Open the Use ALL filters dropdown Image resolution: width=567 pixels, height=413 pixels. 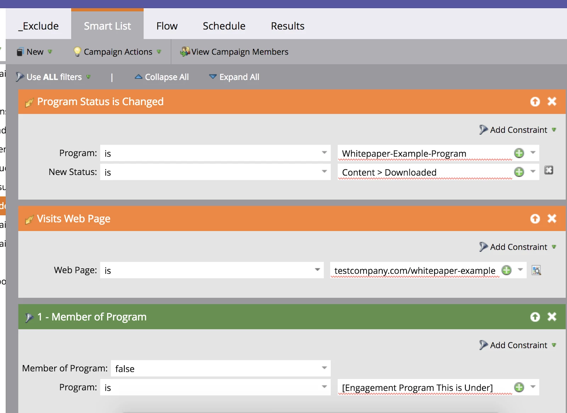tap(54, 77)
